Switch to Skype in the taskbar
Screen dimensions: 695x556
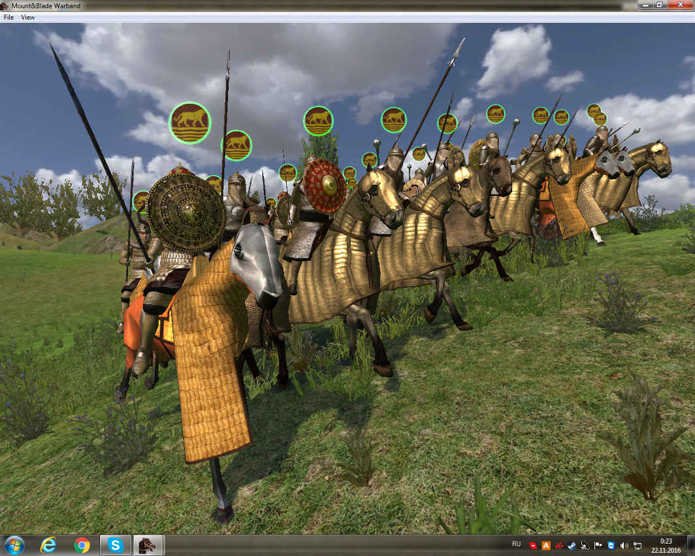point(116,544)
